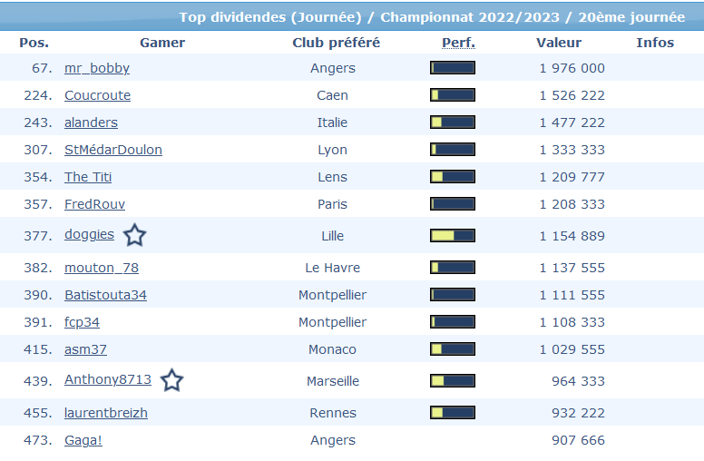Click the Valeur column header
This screenshot has width=704, height=461.
(559, 43)
